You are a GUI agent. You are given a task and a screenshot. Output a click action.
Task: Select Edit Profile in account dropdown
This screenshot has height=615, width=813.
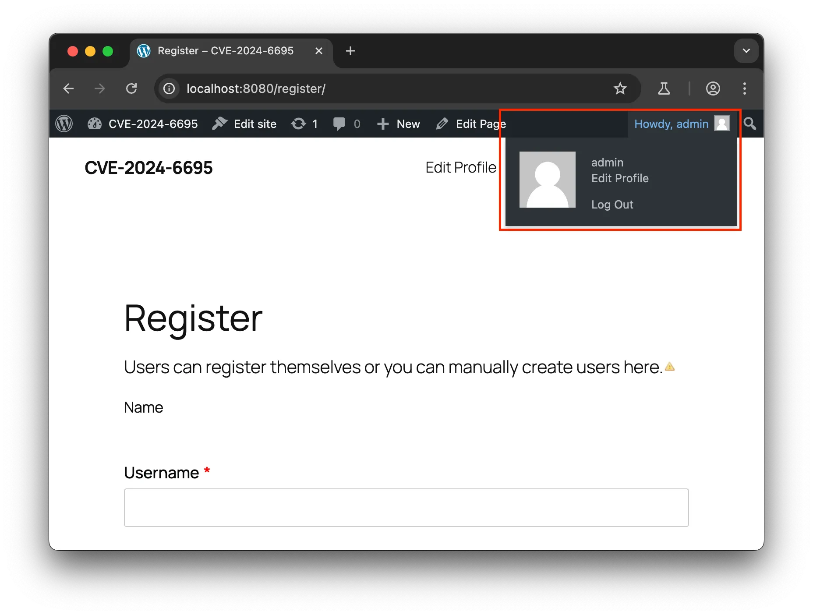(x=620, y=178)
